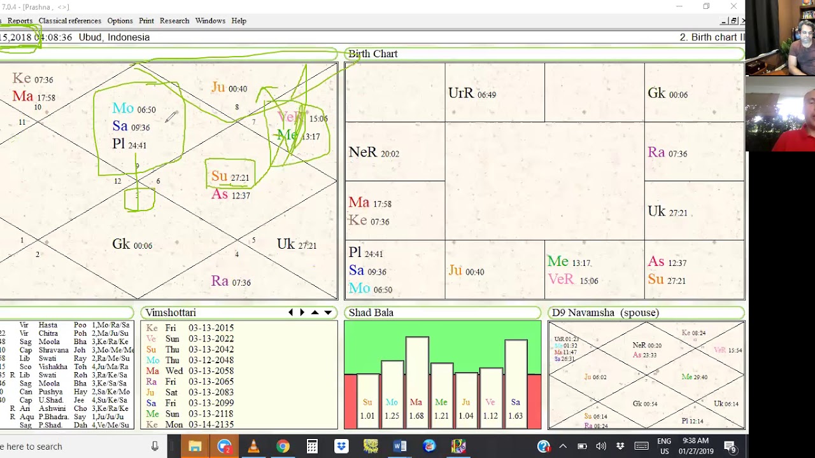Open Microsoft Word from the taskbar
The height and width of the screenshot is (458, 815).
[400, 447]
